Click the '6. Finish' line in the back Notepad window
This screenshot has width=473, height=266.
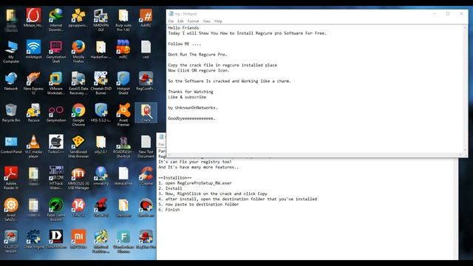tap(169, 210)
